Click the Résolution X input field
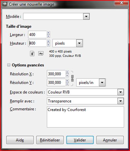Viewport: 130px width, 151px height. pos(56,74)
